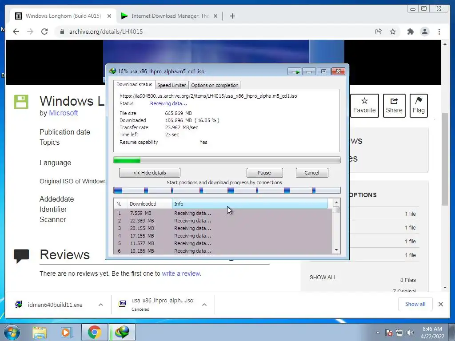
Task: Click the green download progress bar
Action: click(227, 160)
